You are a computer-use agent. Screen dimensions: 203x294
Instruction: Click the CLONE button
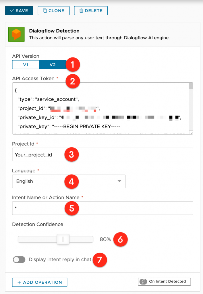[54, 11]
